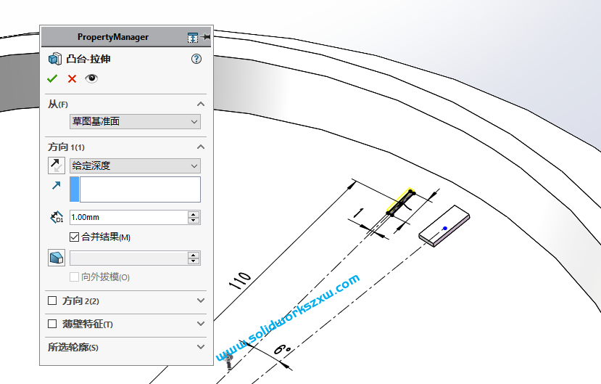This screenshot has width=601, height=384.
Task: Click the 1.00mm depth input field
Action: pos(129,217)
